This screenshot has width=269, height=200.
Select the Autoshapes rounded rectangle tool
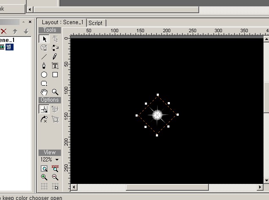44,83
